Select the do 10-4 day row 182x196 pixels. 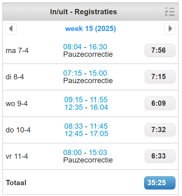[x=90, y=130]
